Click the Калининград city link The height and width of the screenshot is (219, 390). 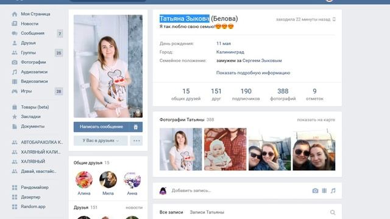[230, 52]
